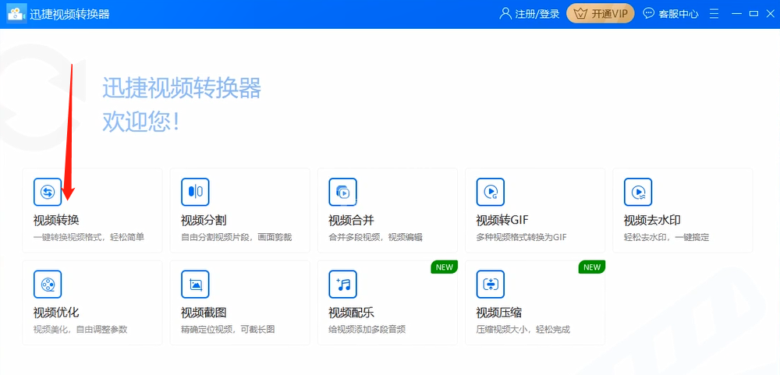780x375 pixels.
Task: Launch the 视频压缩 compress icon
Action: [x=491, y=285]
